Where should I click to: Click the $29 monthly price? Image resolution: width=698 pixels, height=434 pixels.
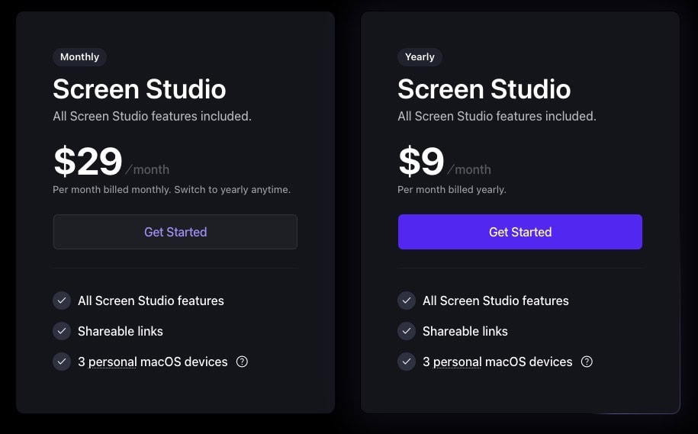point(88,162)
